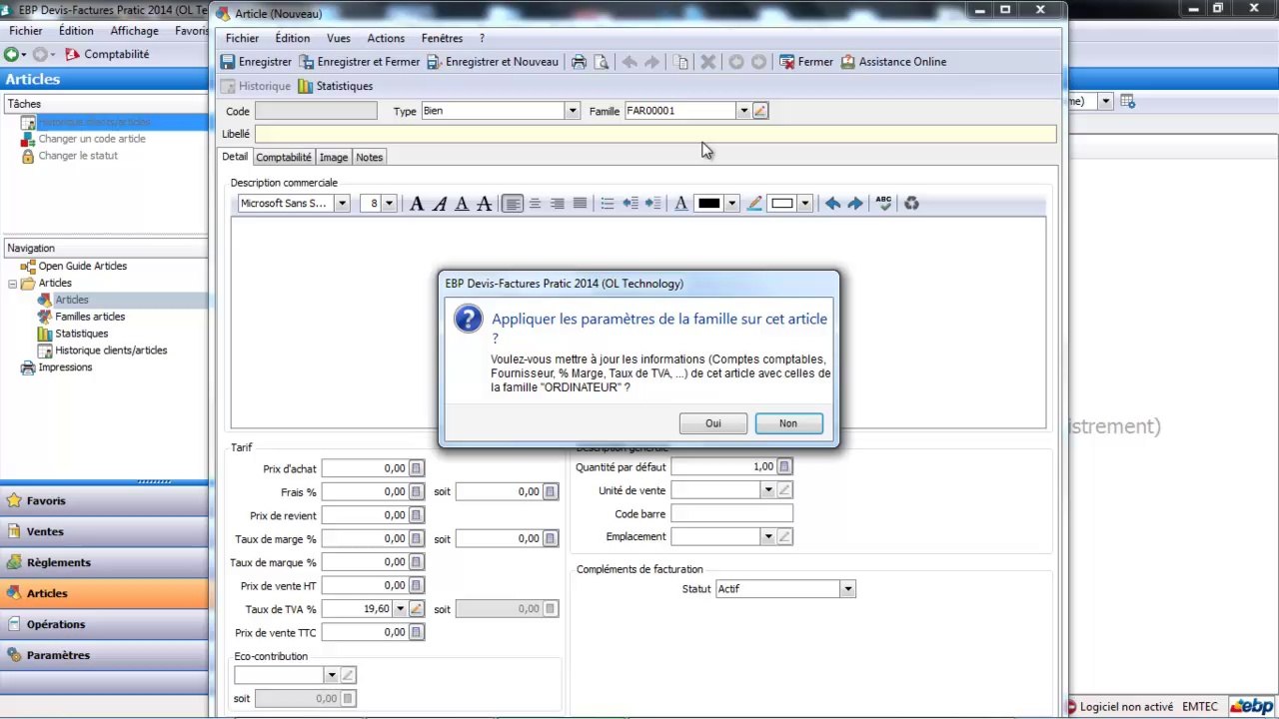The width and height of the screenshot is (1279, 719).
Task: Justify the description text
Action: 580,204
